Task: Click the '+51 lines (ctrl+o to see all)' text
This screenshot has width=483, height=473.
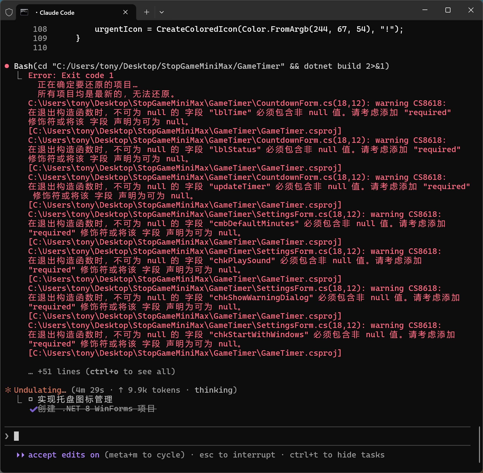Action: pos(106,371)
